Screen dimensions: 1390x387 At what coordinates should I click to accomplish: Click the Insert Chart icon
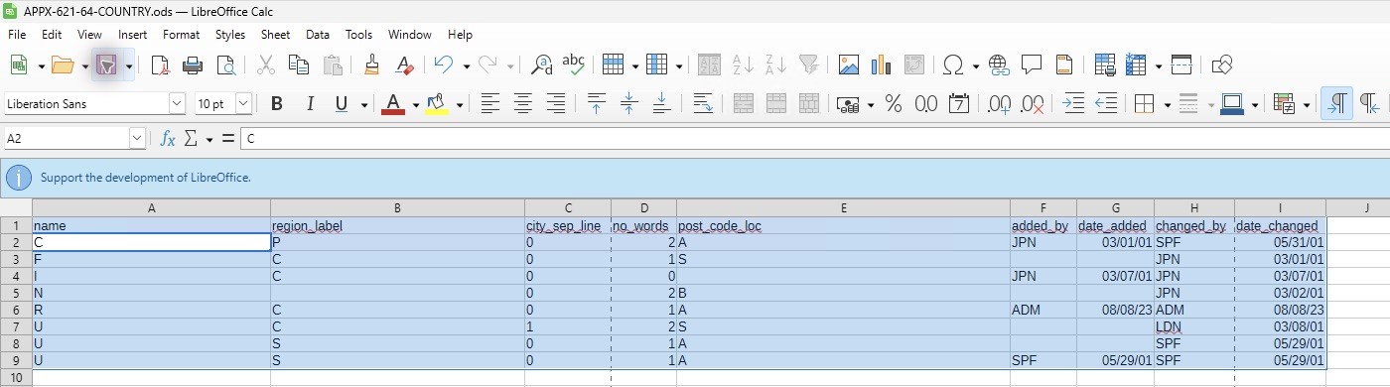[881, 65]
